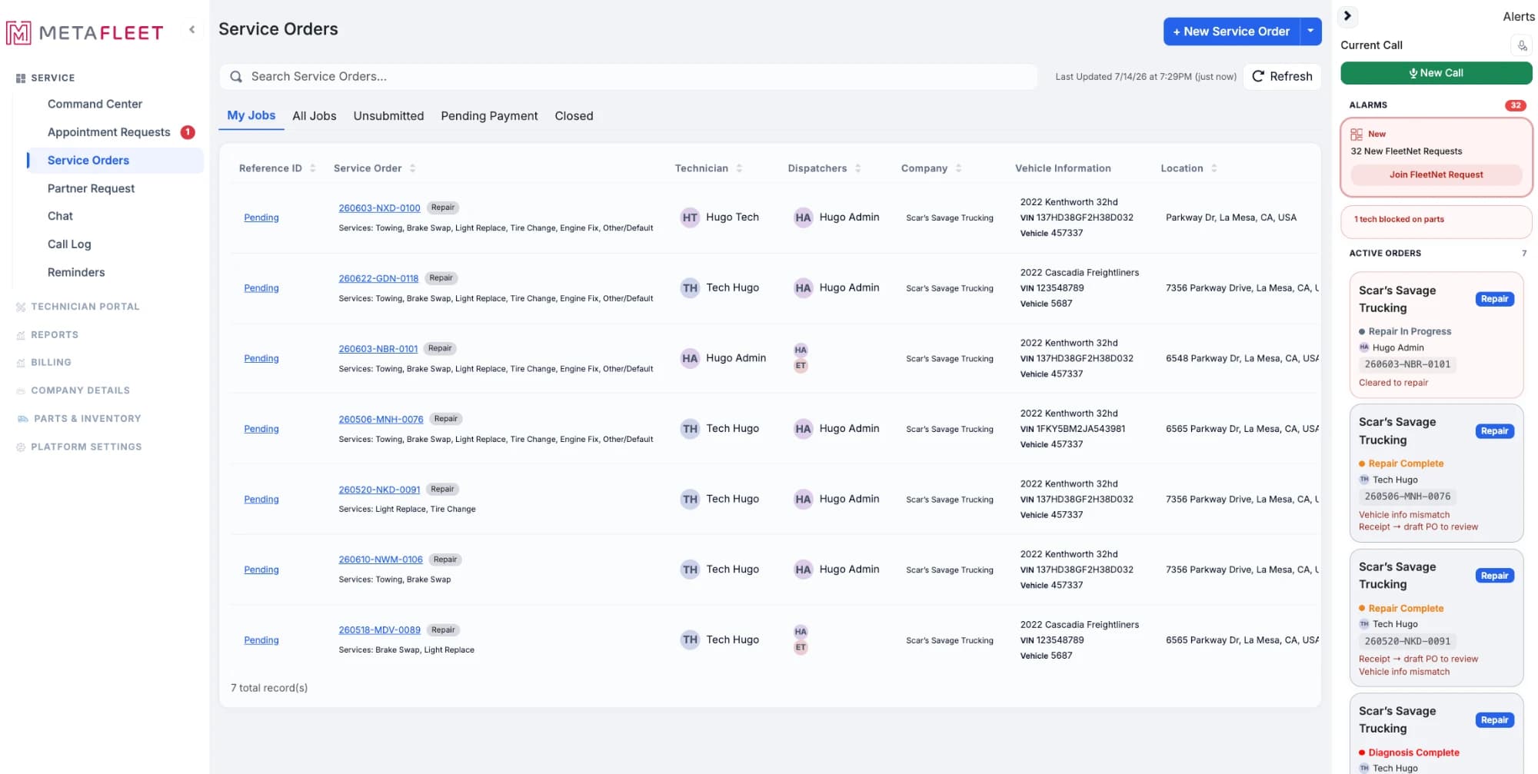
Task: Start a New Call
Action: (x=1436, y=73)
